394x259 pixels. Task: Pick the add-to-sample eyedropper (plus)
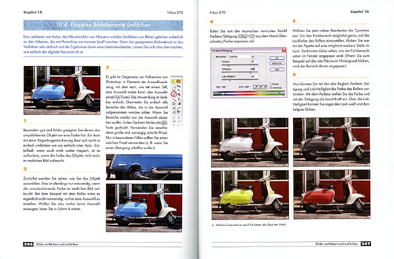click(x=260, y=87)
